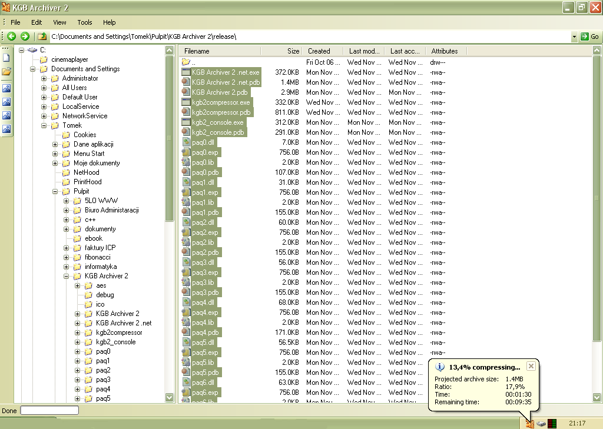This screenshot has width=603, height=429.
Task: Go back to the previous folder
Action: point(12,36)
